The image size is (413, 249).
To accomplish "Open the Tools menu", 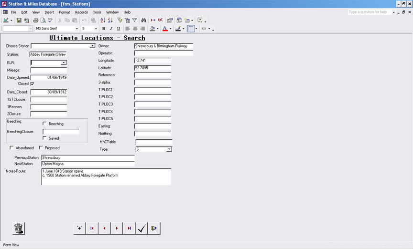I will click(97, 12).
